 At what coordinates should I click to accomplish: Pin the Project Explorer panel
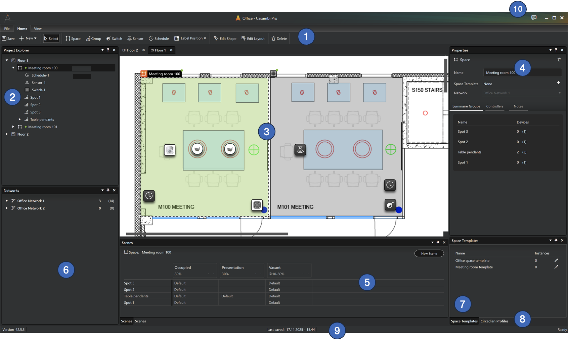tap(108, 50)
